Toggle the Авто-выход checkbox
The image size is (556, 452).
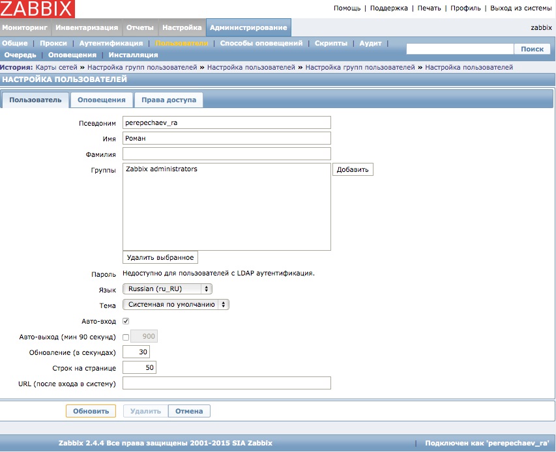pyautogui.click(x=126, y=337)
